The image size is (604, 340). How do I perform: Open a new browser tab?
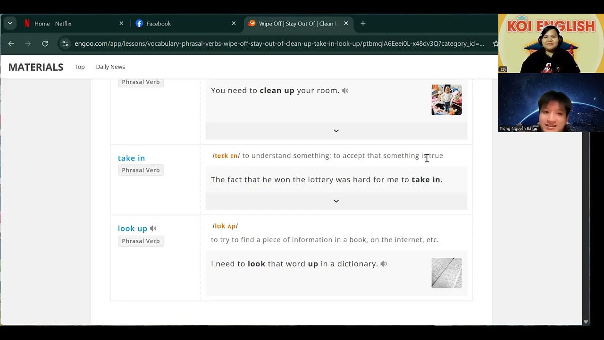tap(363, 23)
